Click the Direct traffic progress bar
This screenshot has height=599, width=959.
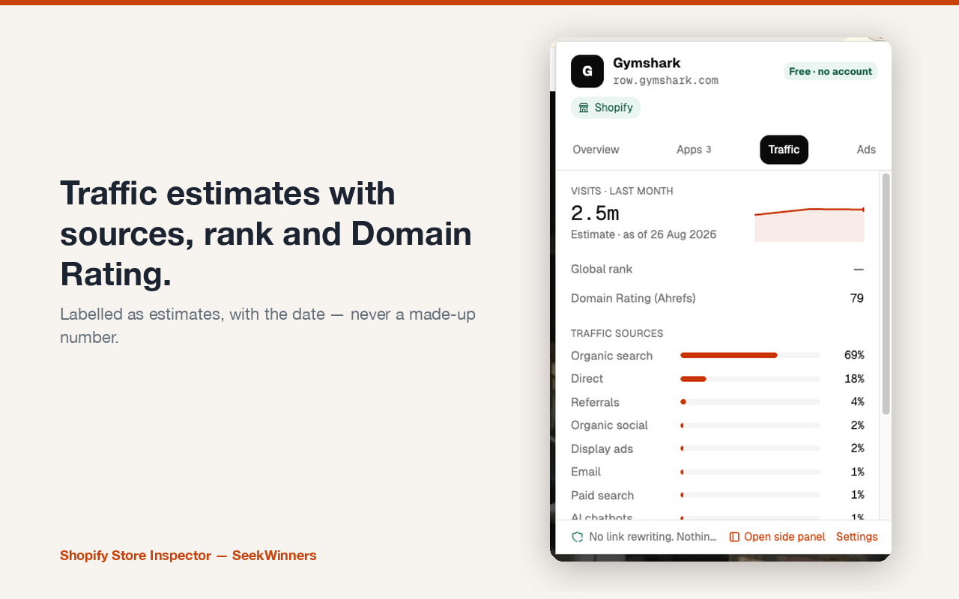(750, 379)
